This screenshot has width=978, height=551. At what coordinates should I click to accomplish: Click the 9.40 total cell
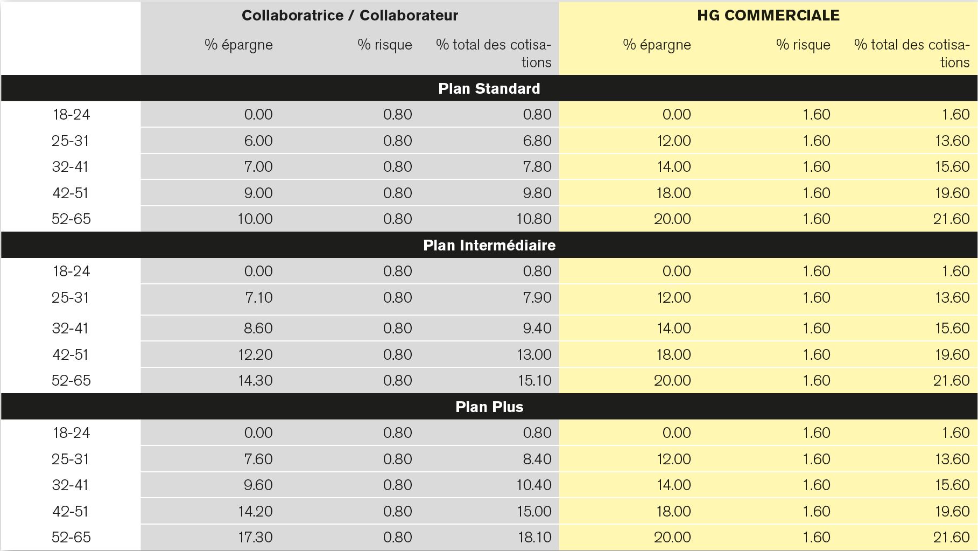537,328
